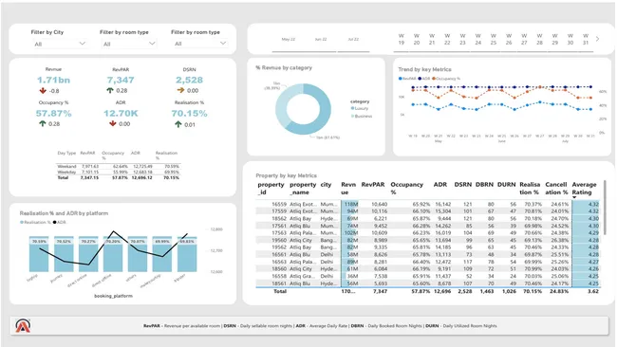Select Jun 22 in the month slicer
This screenshot has width=617, height=347.
point(321,39)
